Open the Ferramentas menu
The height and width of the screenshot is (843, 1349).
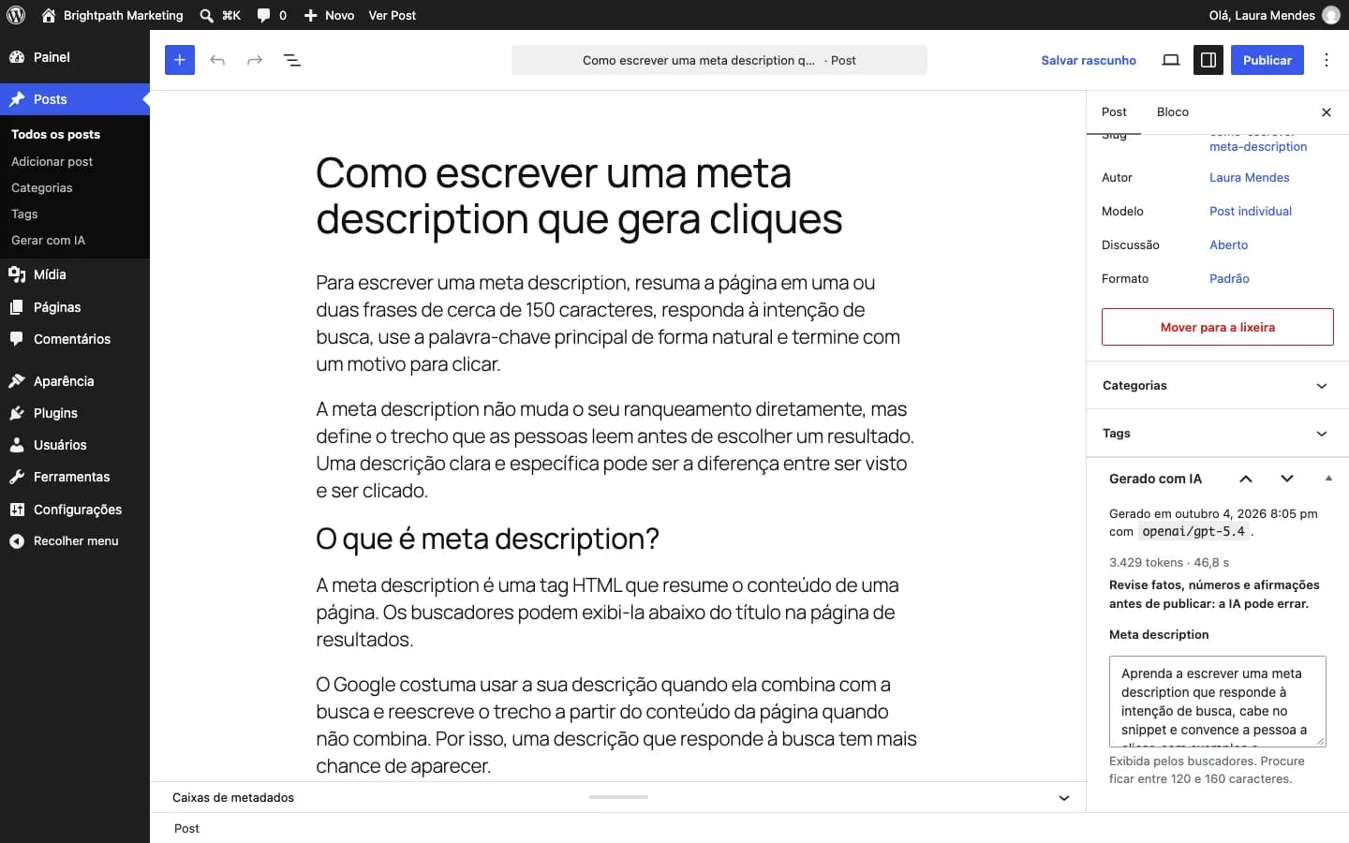pos(75,477)
